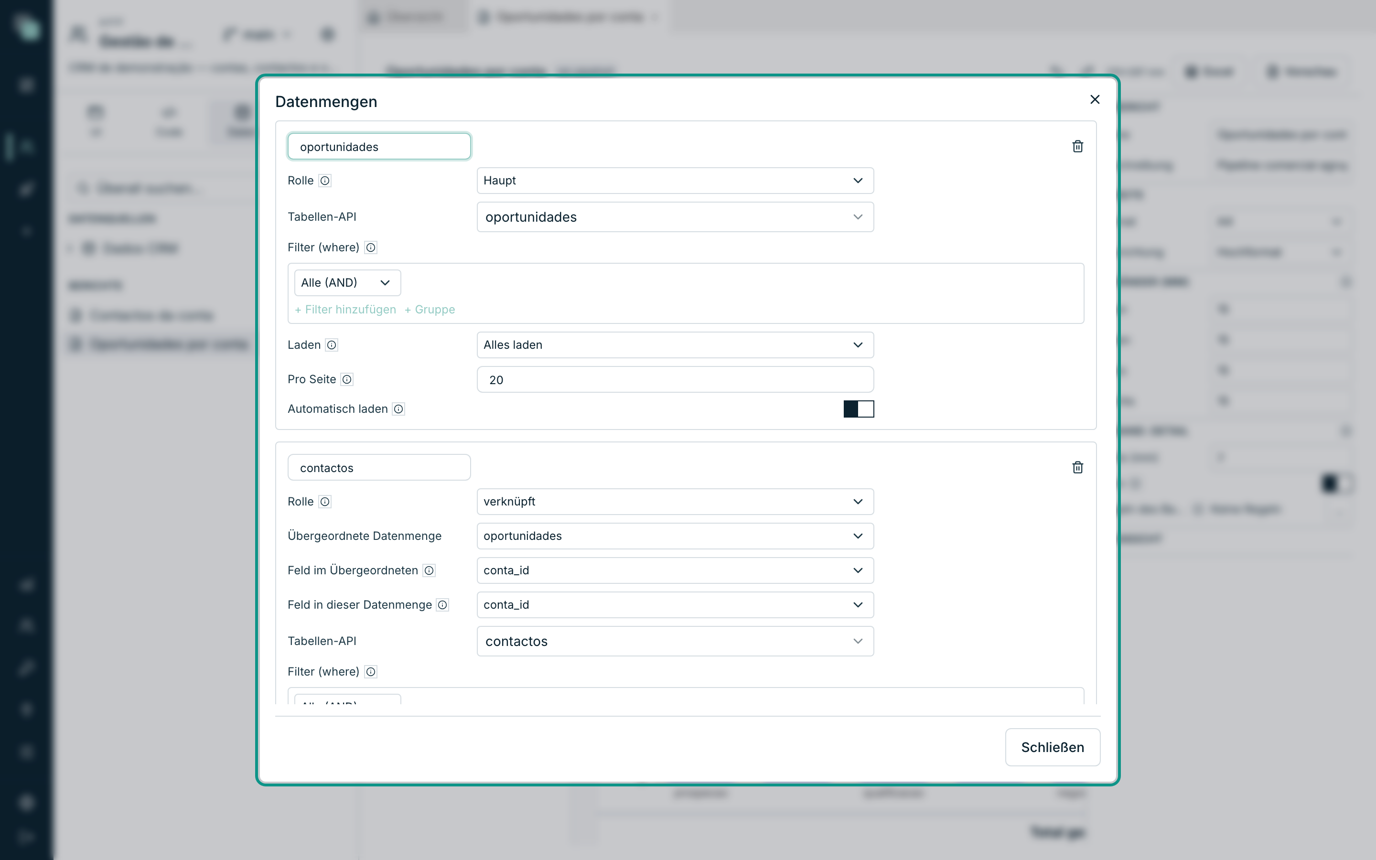Screen dimensions: 1376x860
Task: Show info for oportunidades Rolle
Action: click(x=325, y=180)
